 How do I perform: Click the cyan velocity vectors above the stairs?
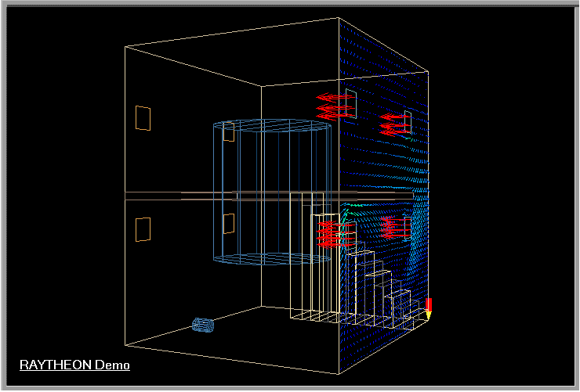(355, 209)
